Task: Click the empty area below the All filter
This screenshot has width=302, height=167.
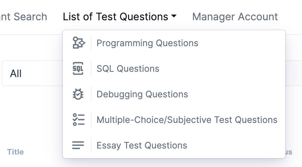Action: coord(32,115)
